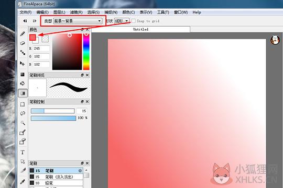Switch to the Untitled document tab

(x=141, y=29)
